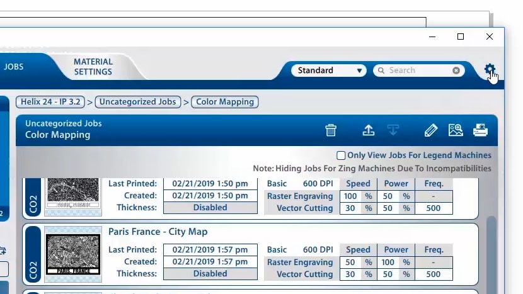Click the upload/export job icon
This screenshot has width=523, height=294.
[x=369, y=130]
